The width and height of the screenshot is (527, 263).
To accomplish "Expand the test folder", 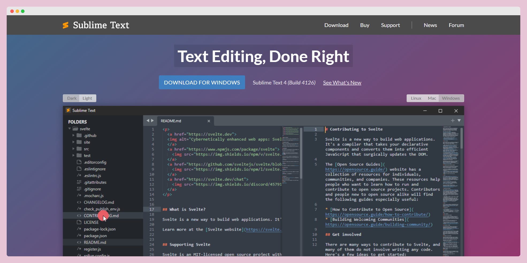I will click(x=73, y=155).
